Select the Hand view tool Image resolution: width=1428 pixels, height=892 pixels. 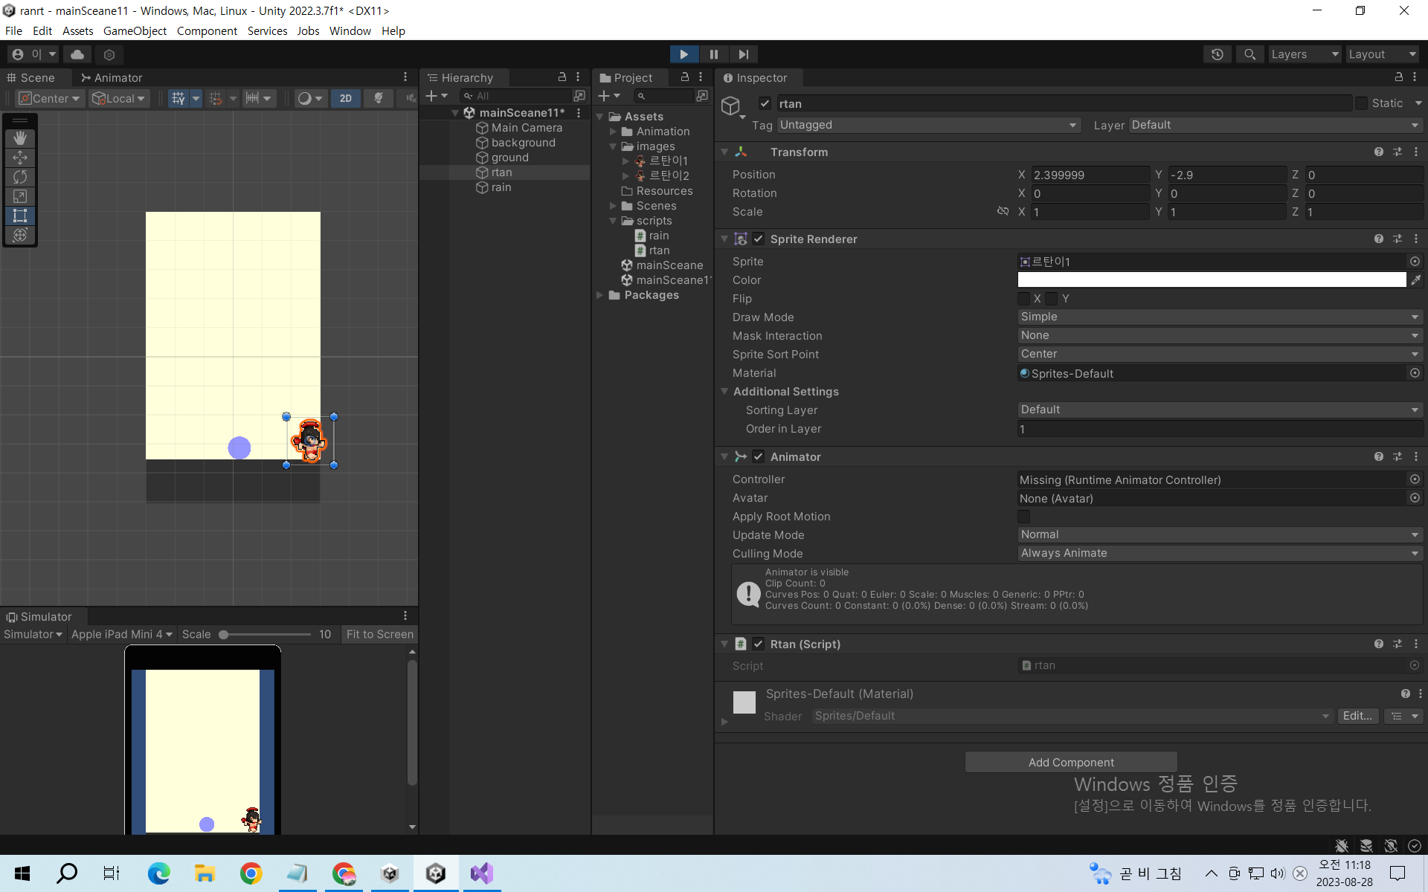[20, 138]
